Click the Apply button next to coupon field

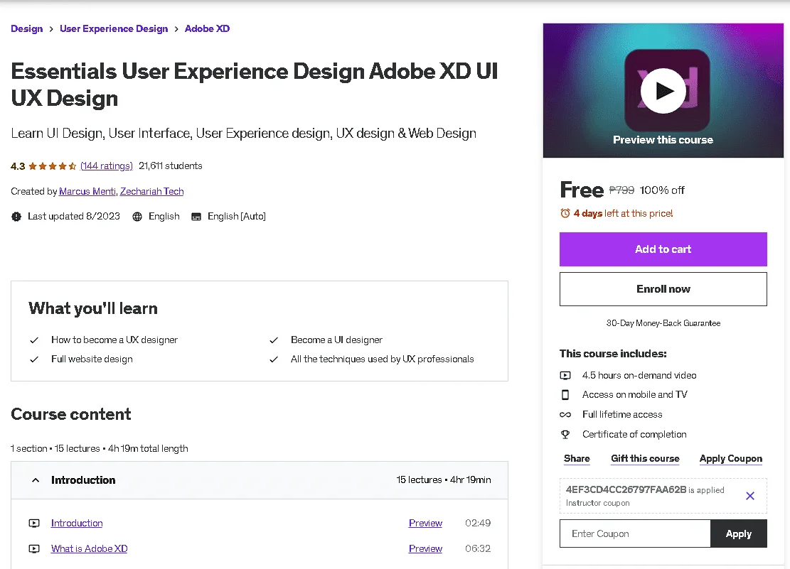pos(739,533)
